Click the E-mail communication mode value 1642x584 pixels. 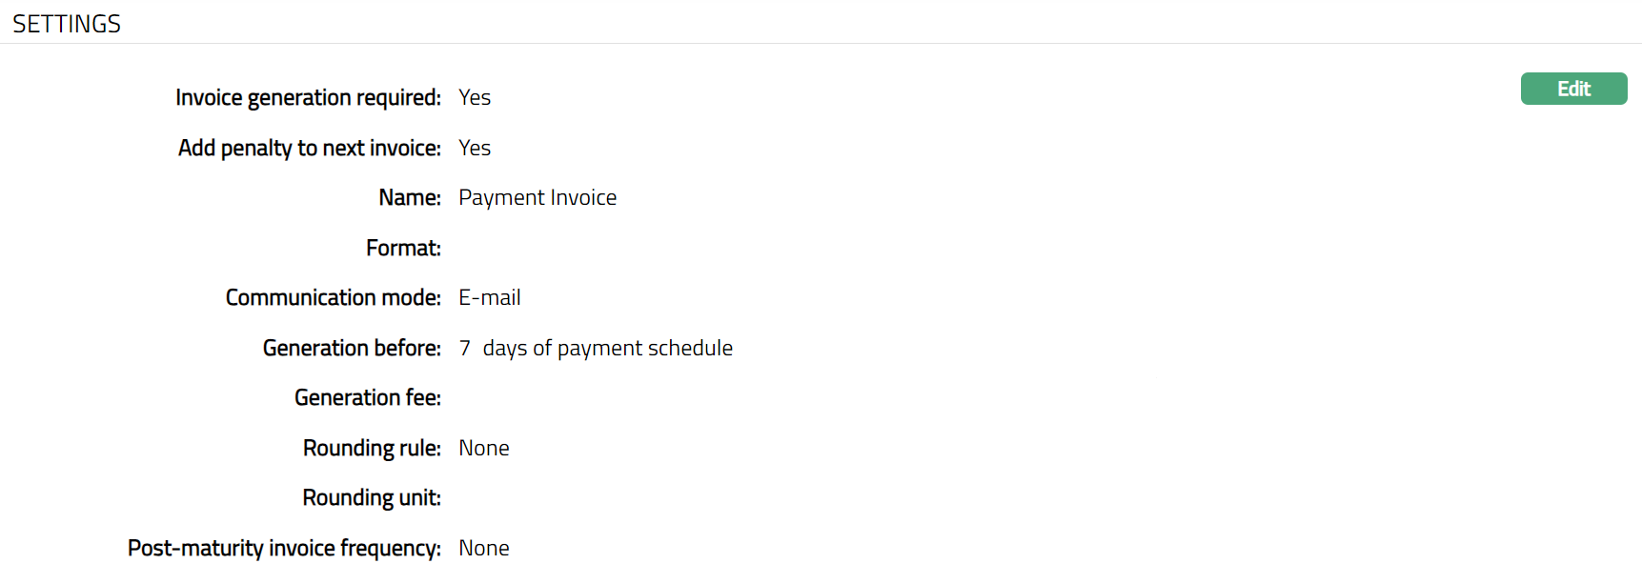click(x=490, y=297)
